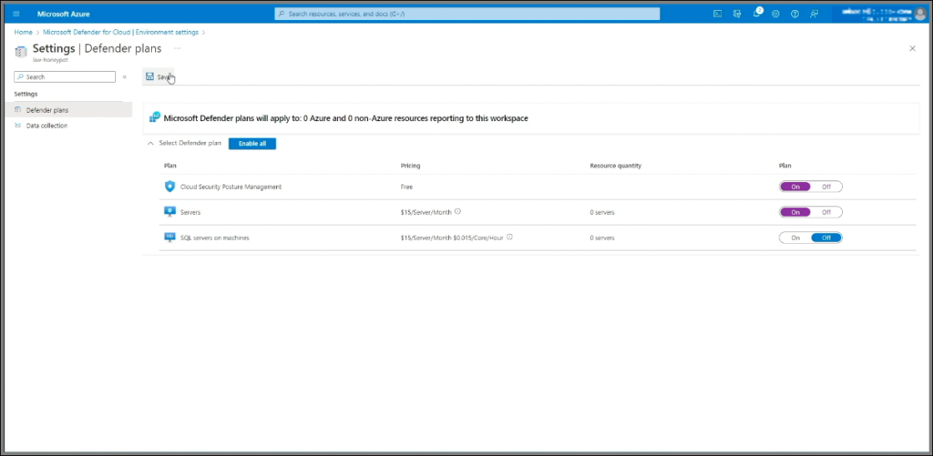Collapse the sidebar with double chevron
Viewport: 933px width, 456px height.
[x=124, y=76]
